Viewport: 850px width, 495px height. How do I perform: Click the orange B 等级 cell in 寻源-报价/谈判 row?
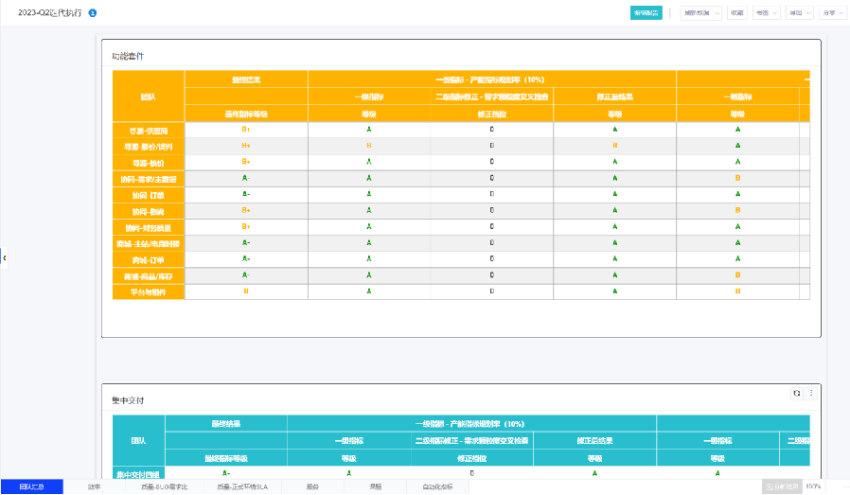369,146
